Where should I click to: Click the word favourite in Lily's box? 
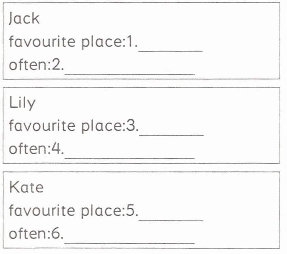pyautogui.click(x=42, y=126)
